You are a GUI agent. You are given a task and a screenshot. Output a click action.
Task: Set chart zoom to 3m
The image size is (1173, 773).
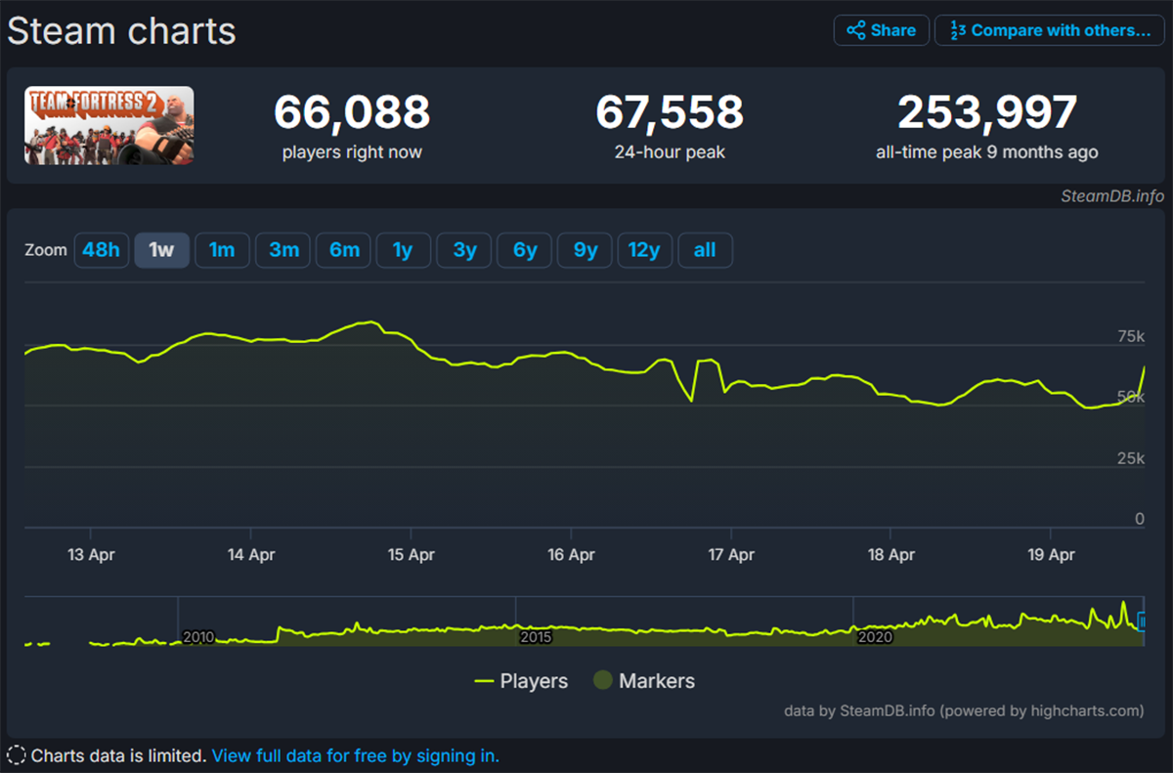tap(283, 250)
